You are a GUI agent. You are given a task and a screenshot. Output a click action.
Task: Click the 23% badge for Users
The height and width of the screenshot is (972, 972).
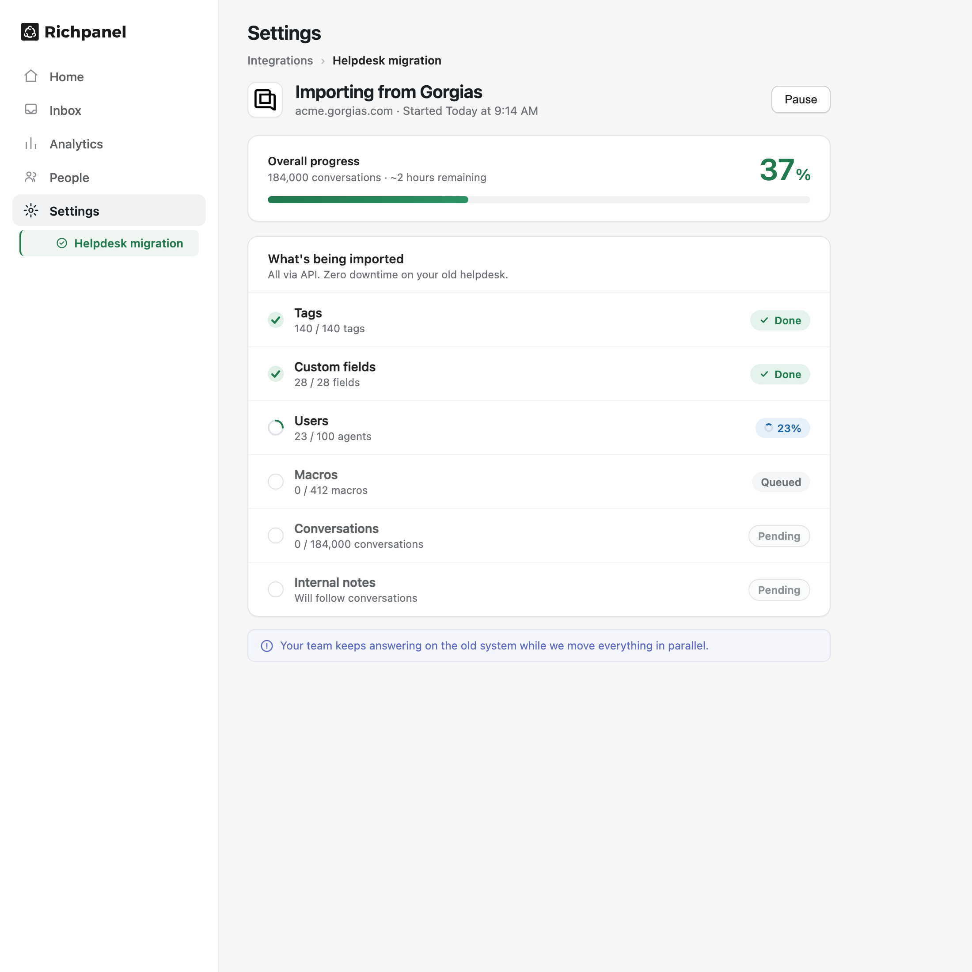(782, 428)
